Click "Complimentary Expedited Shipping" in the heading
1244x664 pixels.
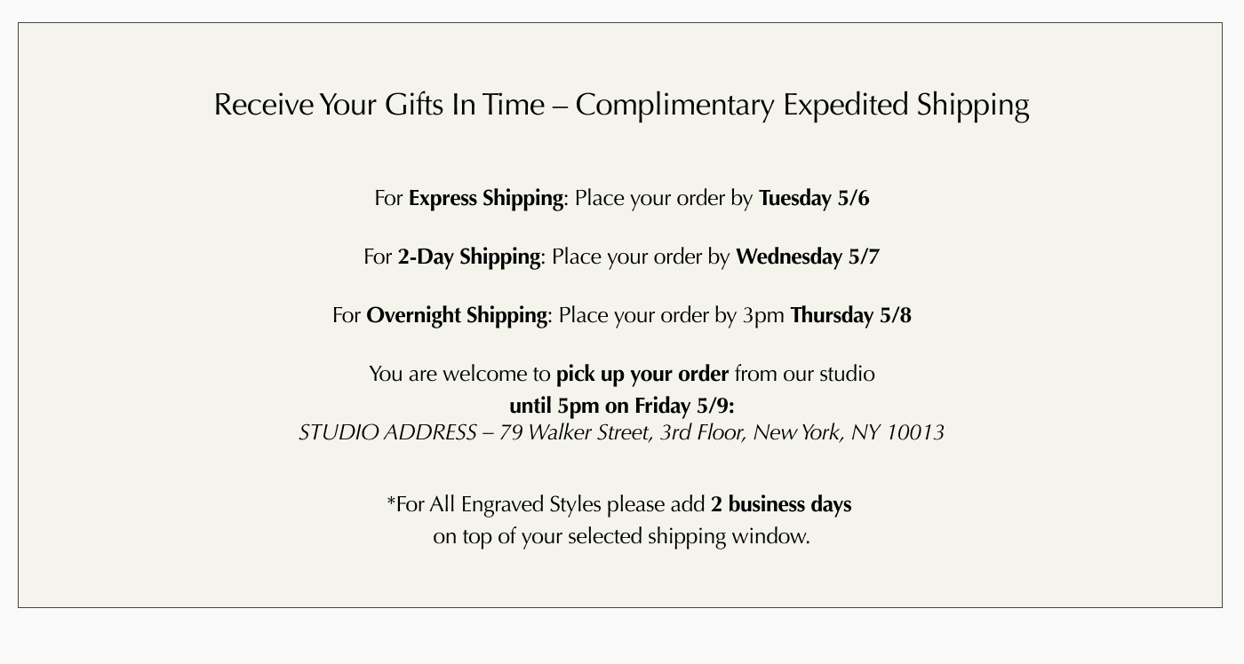[x=801, y=105]
